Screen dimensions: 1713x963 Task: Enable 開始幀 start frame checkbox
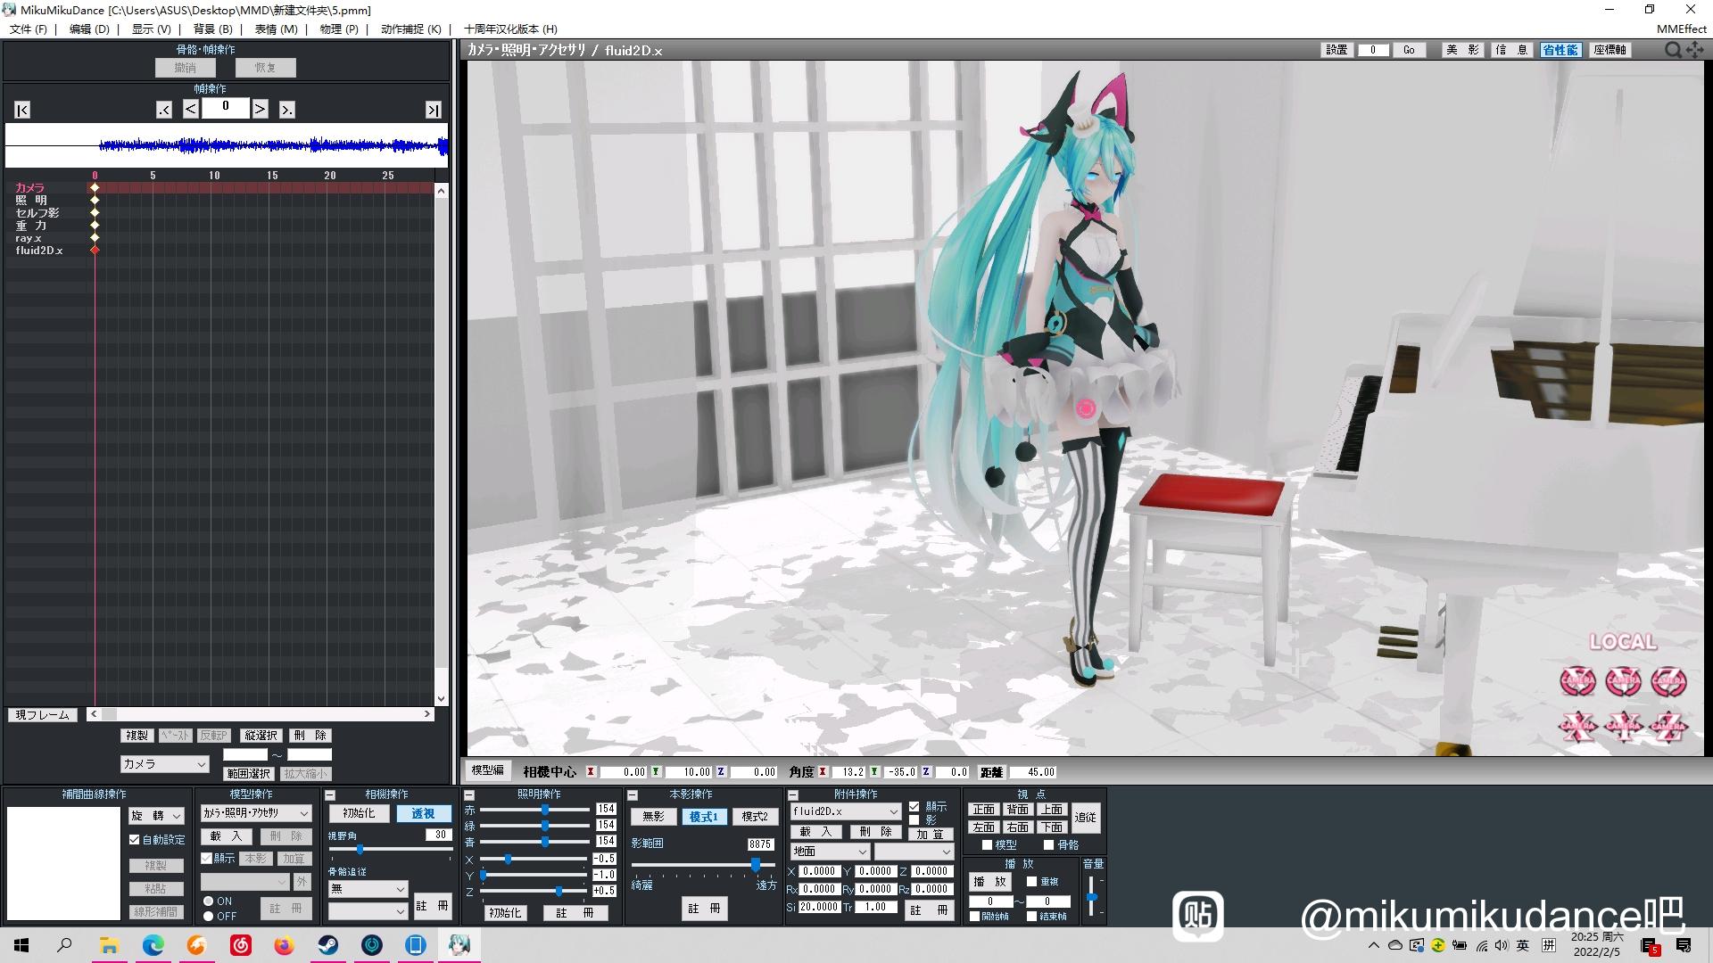974,916
